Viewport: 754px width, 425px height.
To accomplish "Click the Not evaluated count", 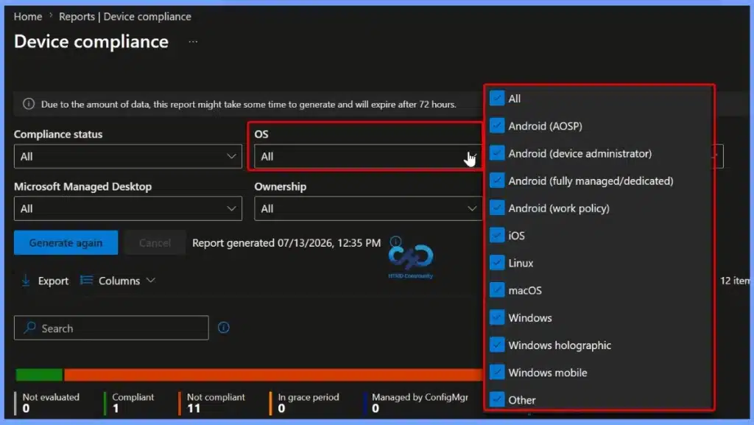I will coord(26,409).
